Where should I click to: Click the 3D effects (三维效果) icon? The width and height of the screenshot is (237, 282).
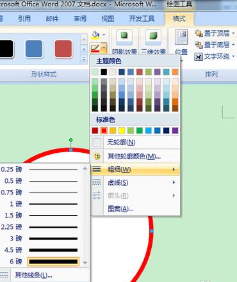tap(153, 38)
